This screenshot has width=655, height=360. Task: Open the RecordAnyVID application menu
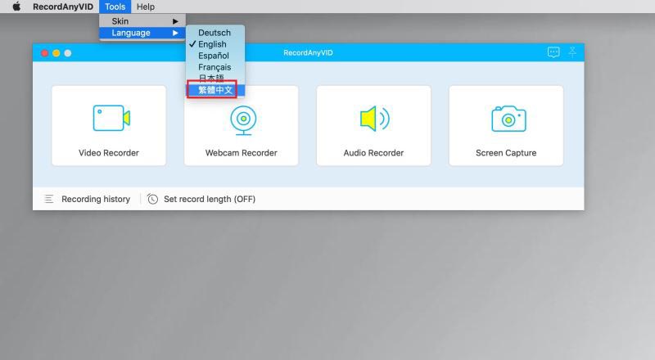point(63,7)
